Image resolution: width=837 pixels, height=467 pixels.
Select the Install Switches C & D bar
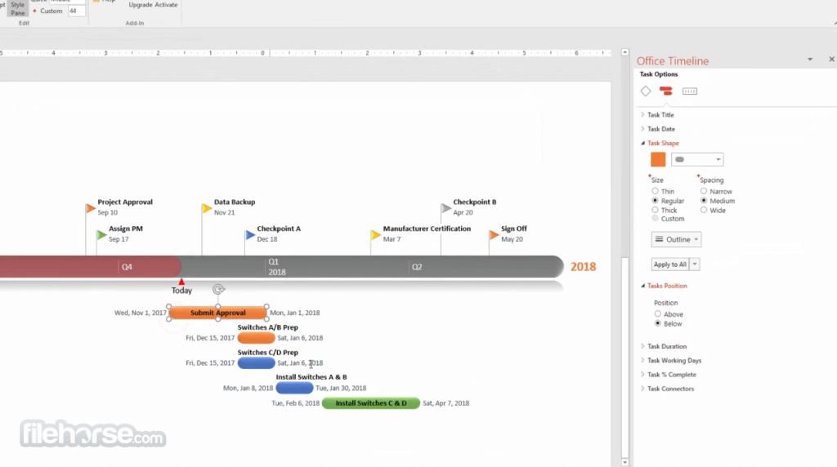(371, 403)
